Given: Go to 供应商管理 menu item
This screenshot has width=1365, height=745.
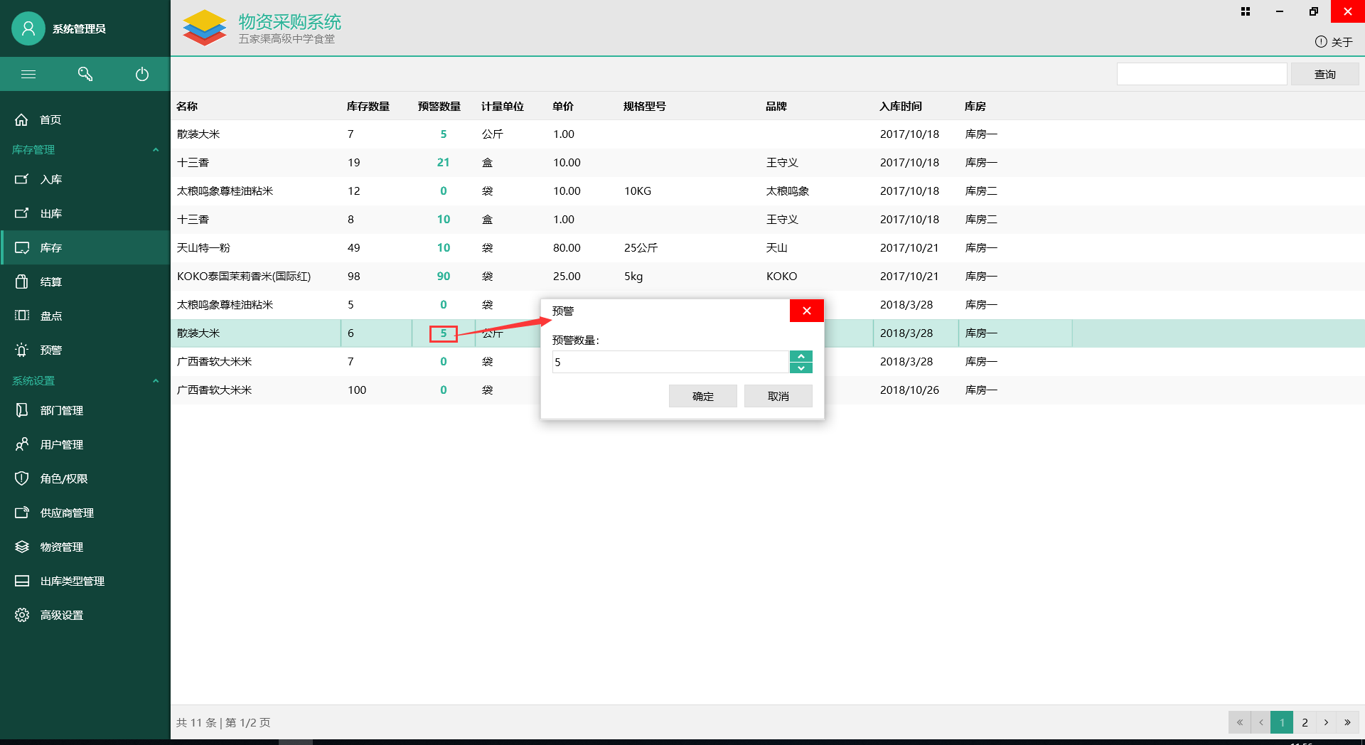Looking at the screenshot, I should pyautogui.click(x=67, y=513).
